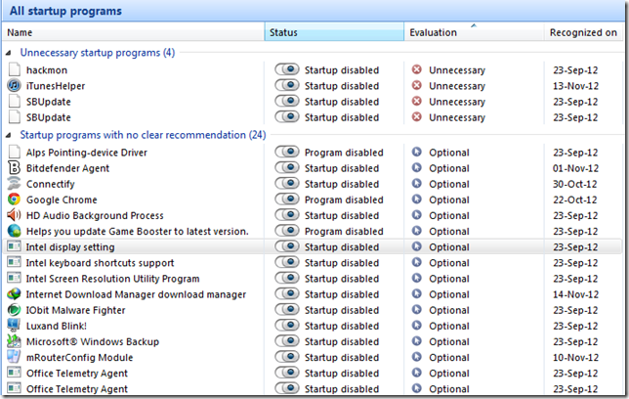Screen dimensions: 629x399
Task: Select the HD Audio Background Process row name
Action: [x=95, y=216]
